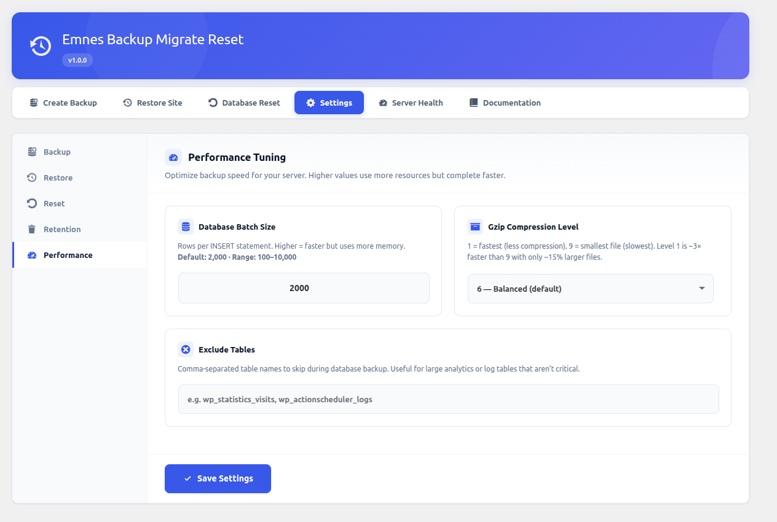Click the database icon on Create Backup

pyautogui.click(x=34, y=103)
